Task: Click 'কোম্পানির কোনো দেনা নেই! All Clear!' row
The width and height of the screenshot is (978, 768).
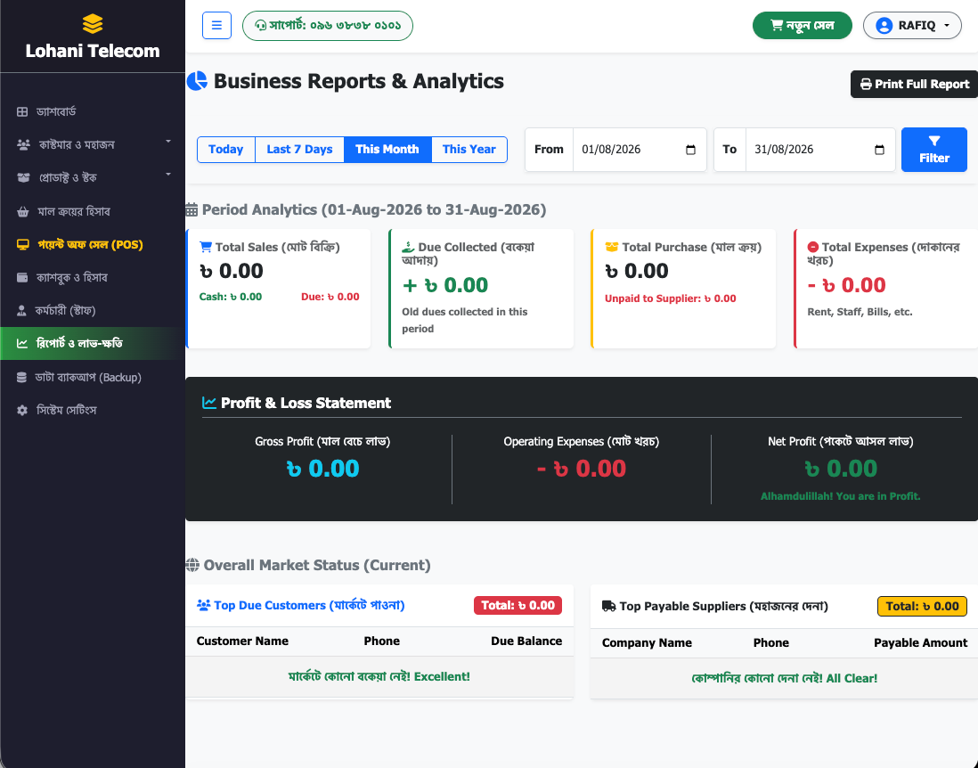Action: tap(784, 679)
